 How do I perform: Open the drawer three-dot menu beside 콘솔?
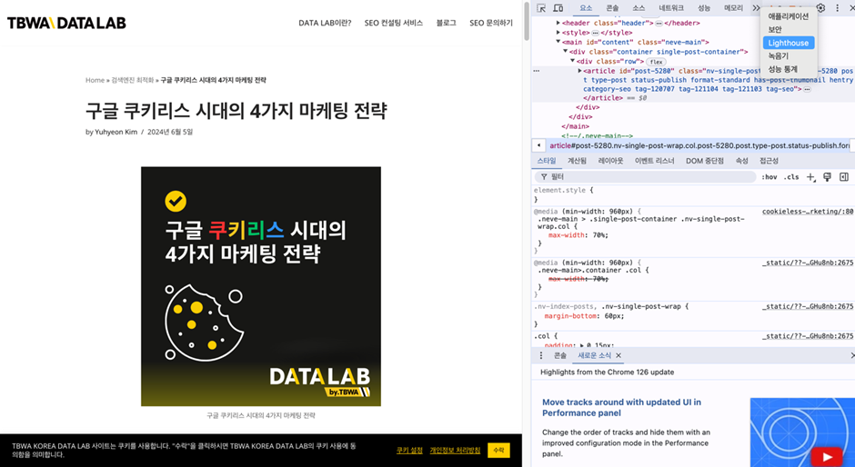pyautogui.click(x=541, y=355)
